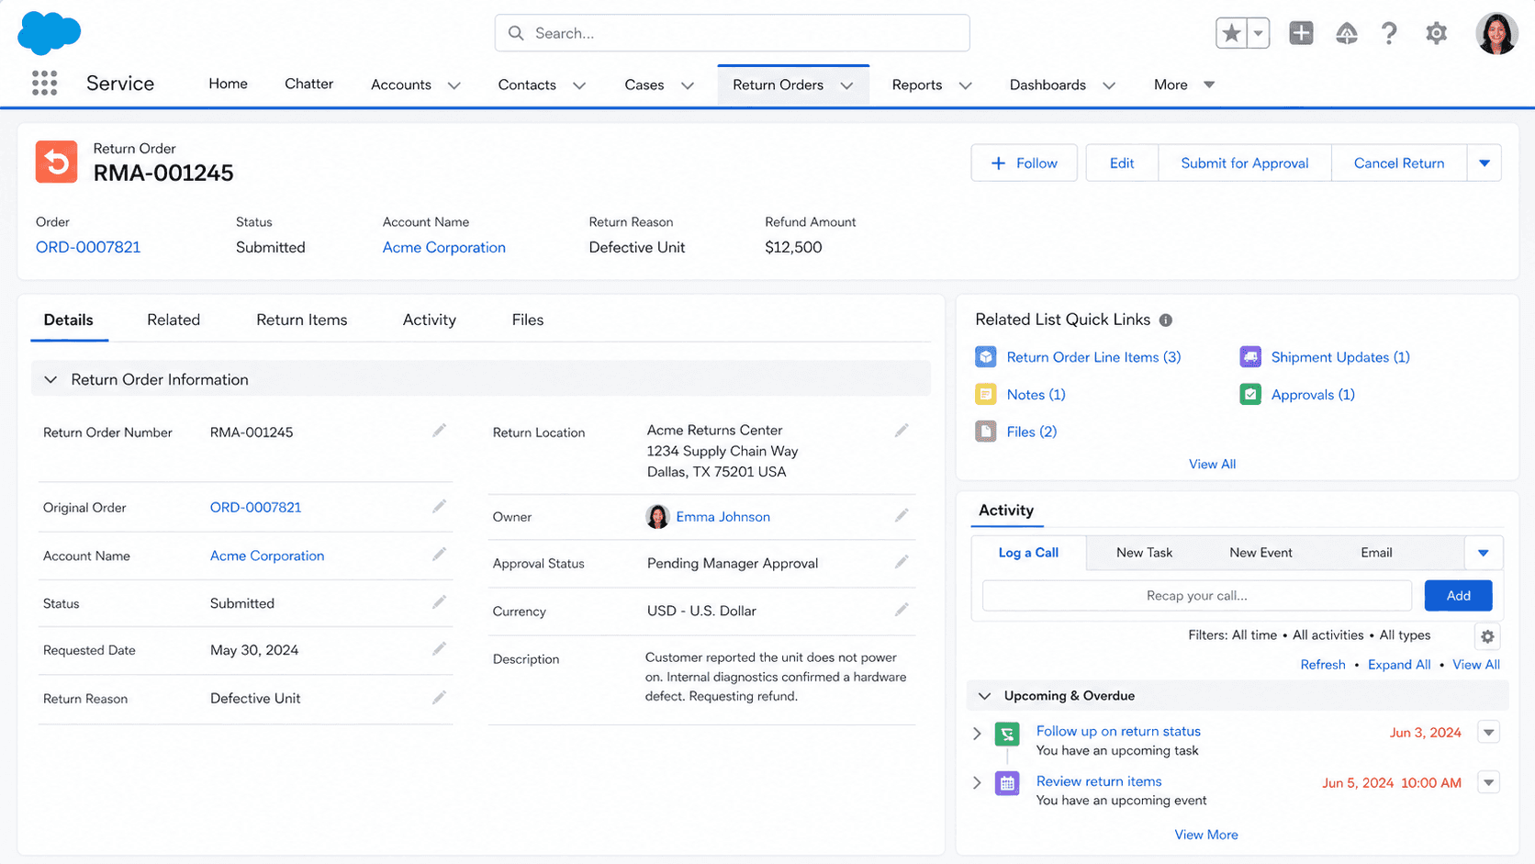This screenshot has width=1535, height=864.
Task: Open more record actions dropdown next to Cancel Return
Action: (x=1485, y=163)
